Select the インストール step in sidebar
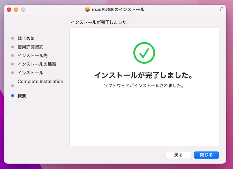The width and height of the screenshot is (233, 169). click(30, 73)
